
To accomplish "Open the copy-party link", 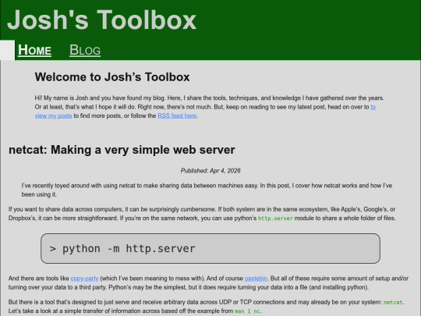I will pyautogui.click(x=84, y=279).
